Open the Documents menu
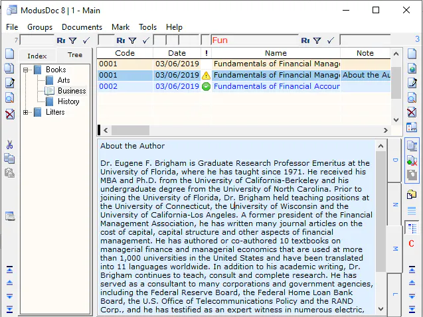 82,27
